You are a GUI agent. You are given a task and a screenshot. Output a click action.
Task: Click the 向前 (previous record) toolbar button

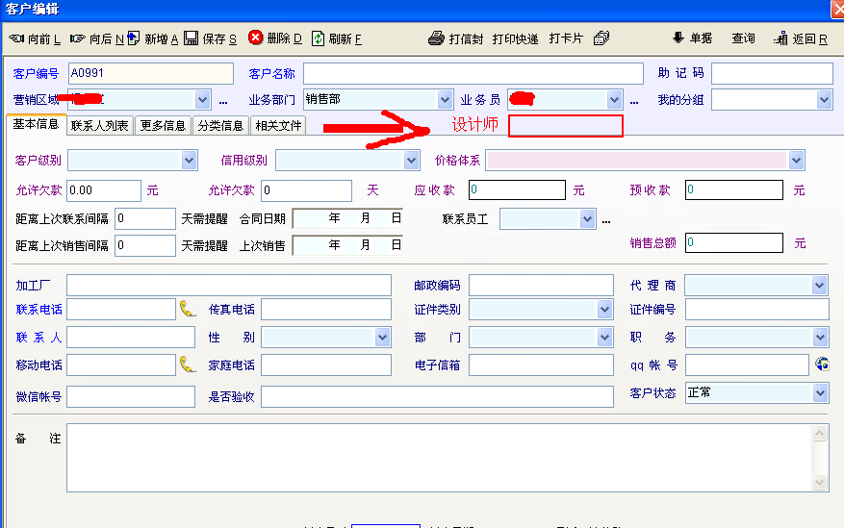pyautogui.click(x=35, y=39)
